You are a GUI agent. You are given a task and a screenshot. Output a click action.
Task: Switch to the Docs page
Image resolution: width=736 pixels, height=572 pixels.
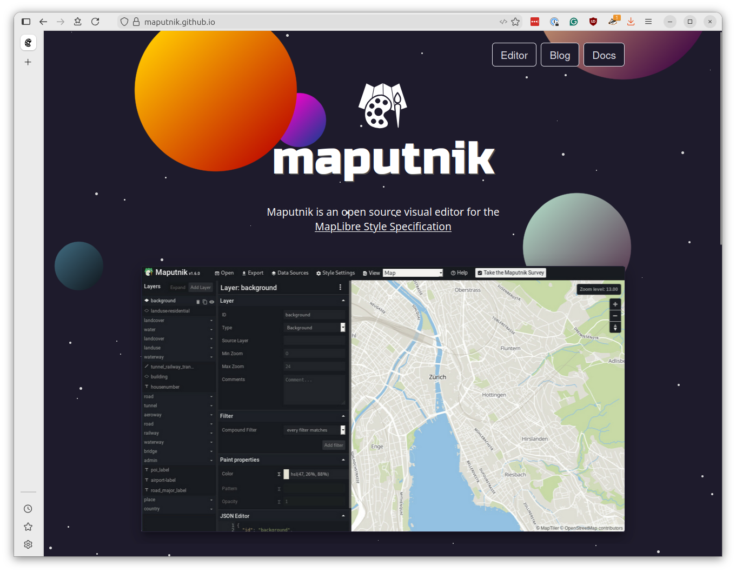[x=604, y=55]
